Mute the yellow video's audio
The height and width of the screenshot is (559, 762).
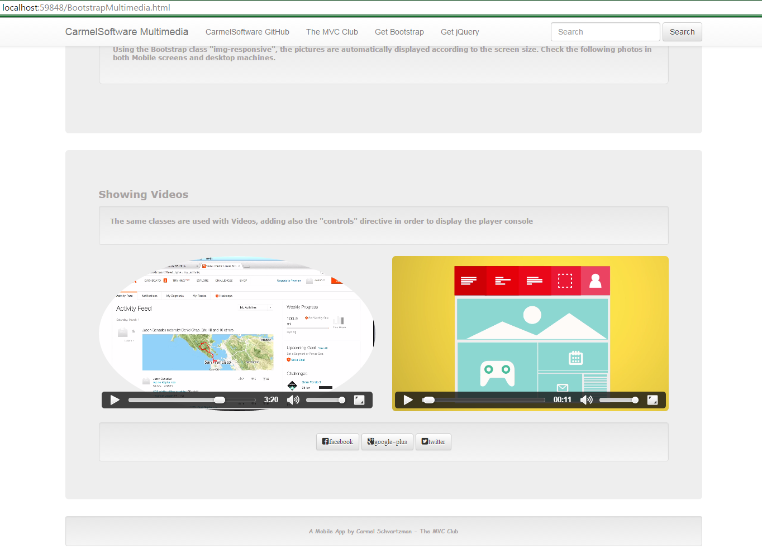[x=586, y=399]
